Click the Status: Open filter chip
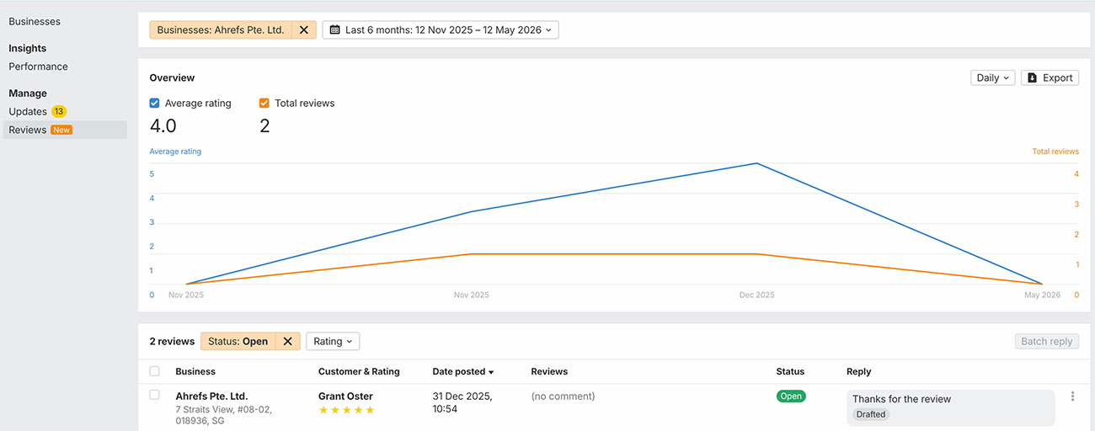The height and width of the screenshot is (431, 1095). click(x=238, y=341)
